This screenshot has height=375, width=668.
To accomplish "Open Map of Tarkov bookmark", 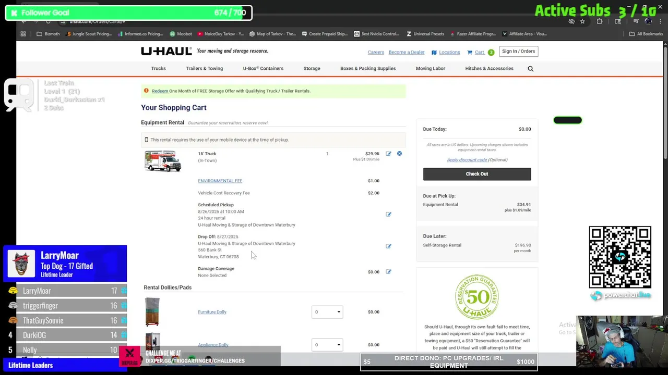I will (273, 34).
